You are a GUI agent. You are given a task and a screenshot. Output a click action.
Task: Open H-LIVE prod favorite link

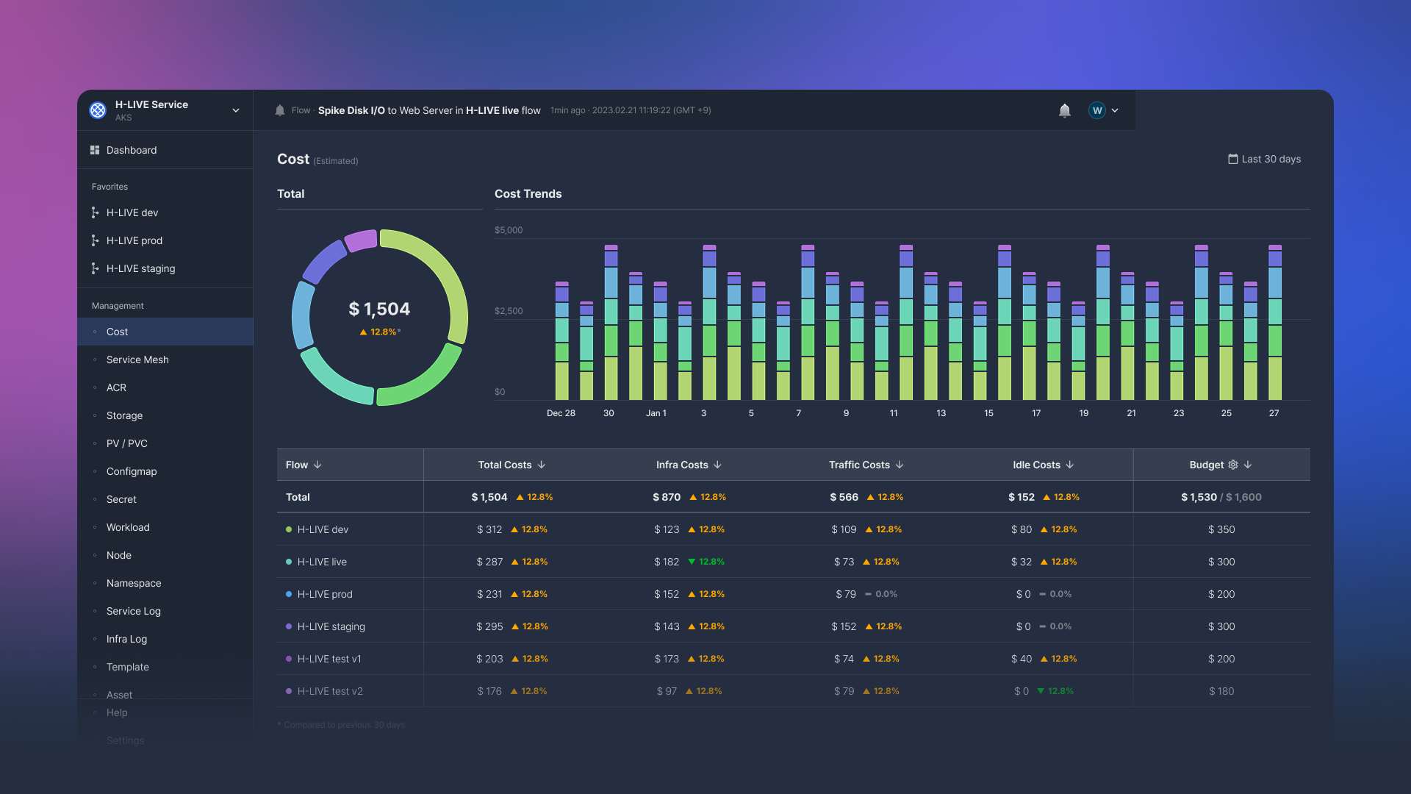tap(134, 240)
